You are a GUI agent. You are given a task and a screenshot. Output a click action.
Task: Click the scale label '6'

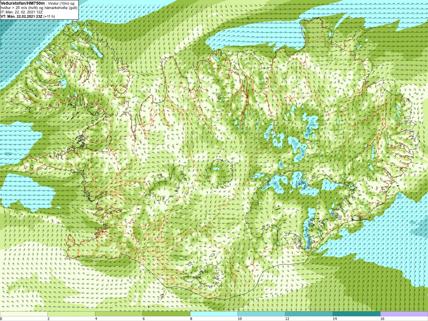[143, 319]
